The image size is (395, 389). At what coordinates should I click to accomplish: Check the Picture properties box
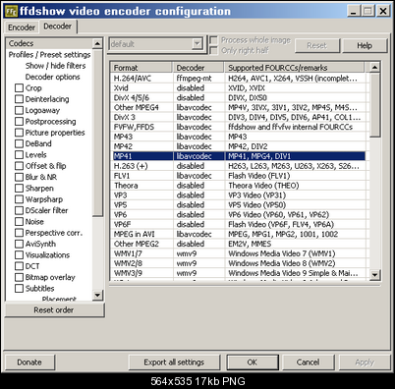(20, 133)
